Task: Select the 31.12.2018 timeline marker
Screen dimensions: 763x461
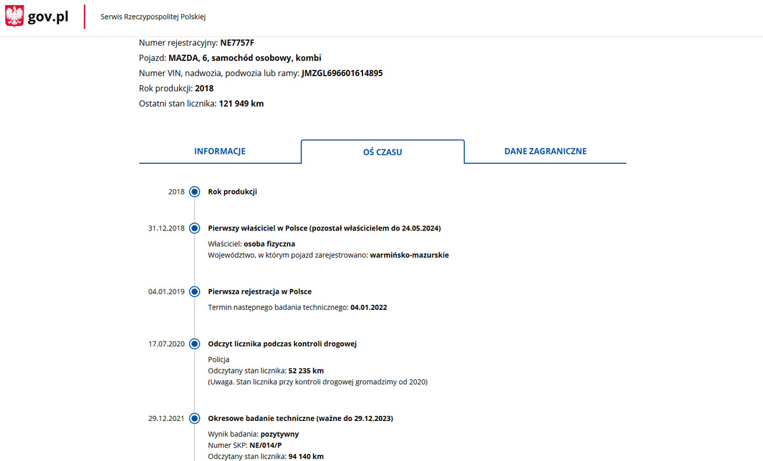Action: pos(195,229)
